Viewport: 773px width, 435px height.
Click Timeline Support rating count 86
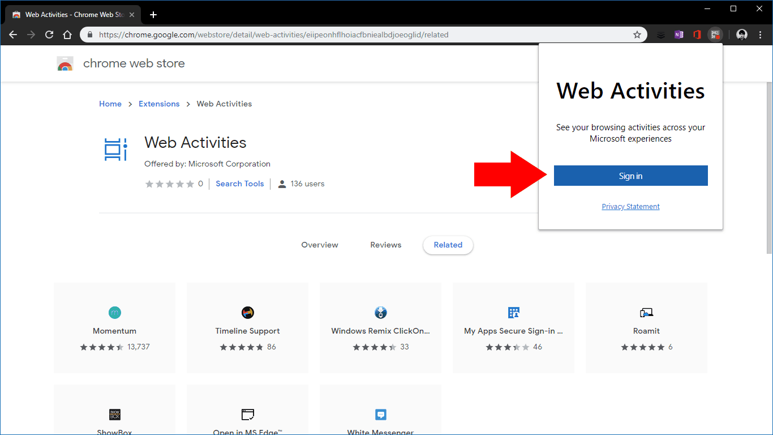pyautogui.click(x=272, y=347)
